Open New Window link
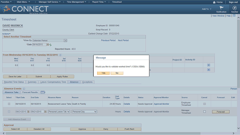 218,16
